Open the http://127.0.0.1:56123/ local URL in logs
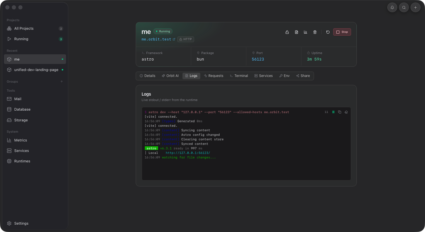This screenshot has height=232, width=425. coord(188,153)
